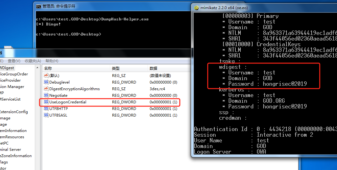The image size is (337, 170).
Task: Click the Debuglevel value name
Action: coord(60,82)
